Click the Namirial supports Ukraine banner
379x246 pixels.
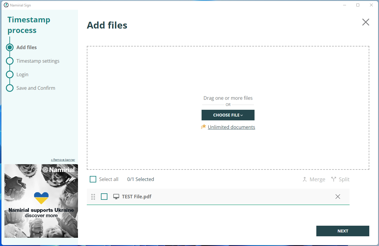point(41,201)
